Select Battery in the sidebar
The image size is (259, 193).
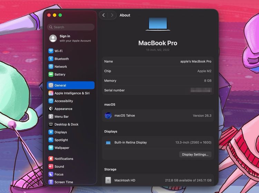(71, 74)
